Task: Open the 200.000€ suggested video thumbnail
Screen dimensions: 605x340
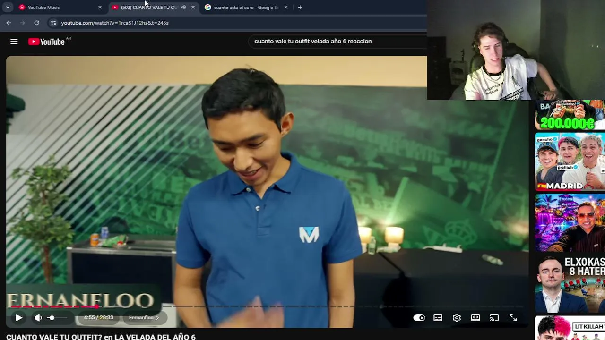Action: tap(570, 115)
